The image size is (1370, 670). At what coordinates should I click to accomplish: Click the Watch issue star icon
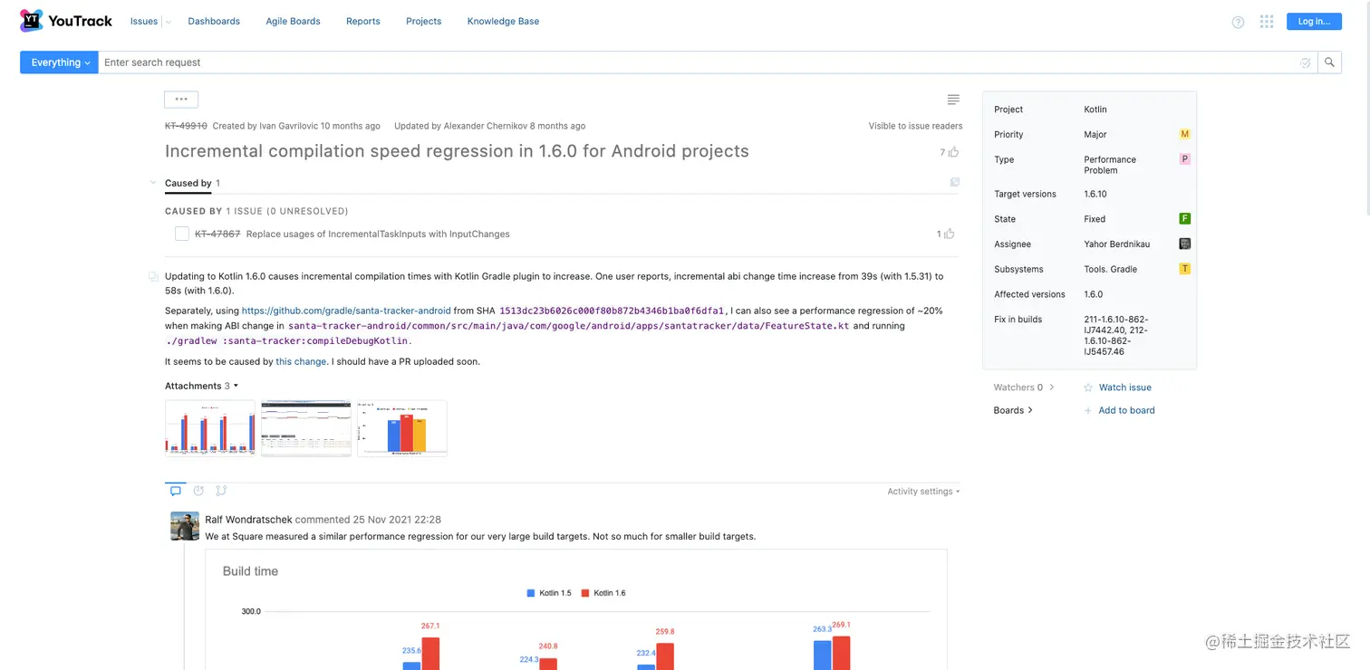(x=1088, y=388)
